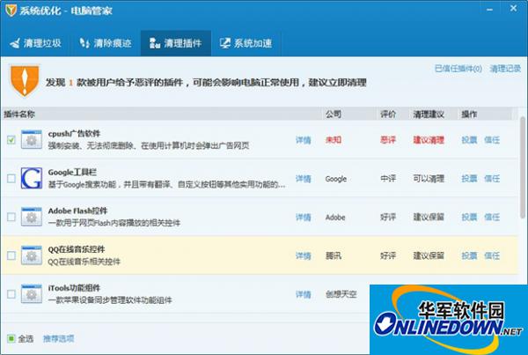Open 详情 for iTools功能组件
The height and width of the screenshot is (355, 528).
click(x=303, y=294)
